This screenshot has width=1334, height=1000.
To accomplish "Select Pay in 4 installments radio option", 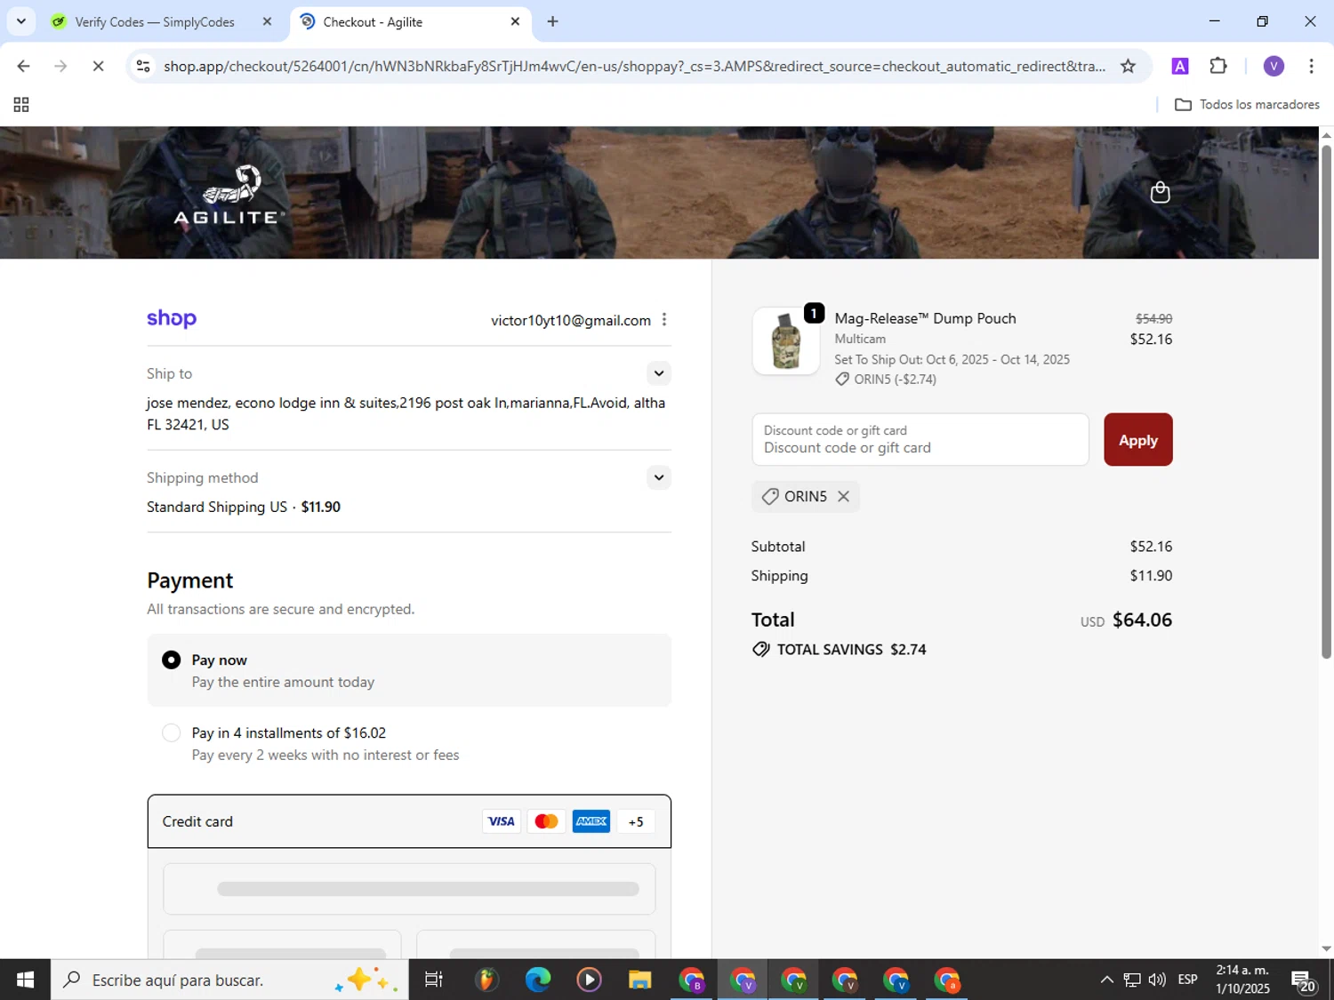I will coord(171,732).
